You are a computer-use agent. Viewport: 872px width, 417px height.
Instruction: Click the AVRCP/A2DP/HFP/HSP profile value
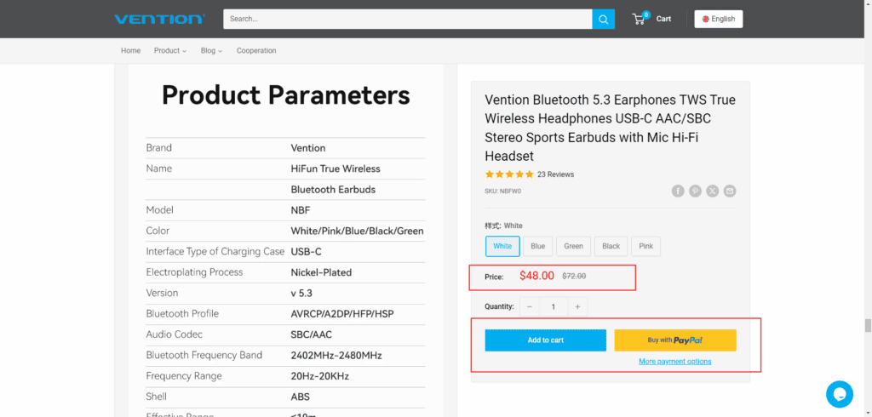[342, 314]
